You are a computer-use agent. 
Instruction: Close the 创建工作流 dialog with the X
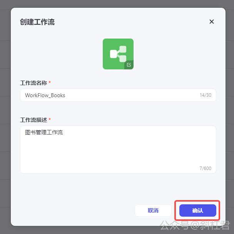pyautogui.click(x=211, y=22)
